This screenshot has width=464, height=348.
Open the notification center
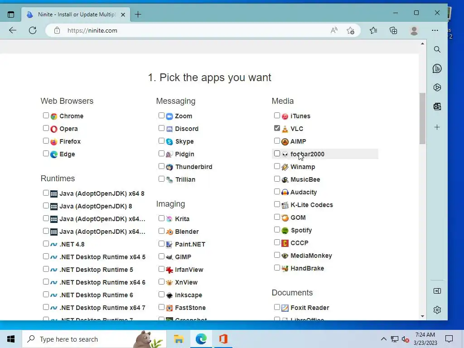coord(449,339)
